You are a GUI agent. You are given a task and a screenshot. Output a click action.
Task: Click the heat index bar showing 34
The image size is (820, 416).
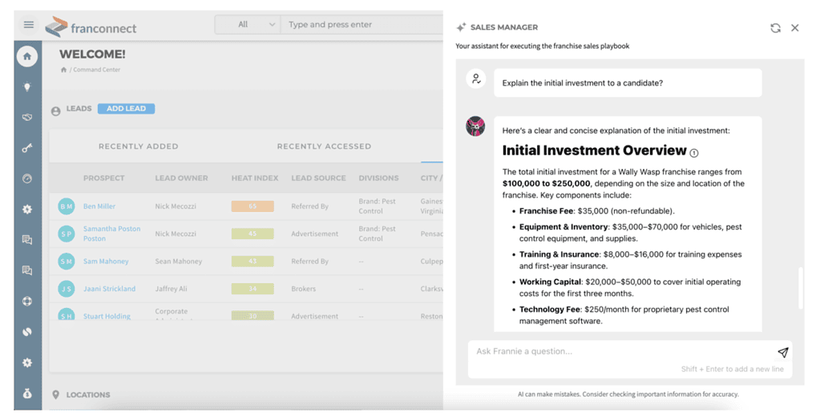[x=252, y=289]
